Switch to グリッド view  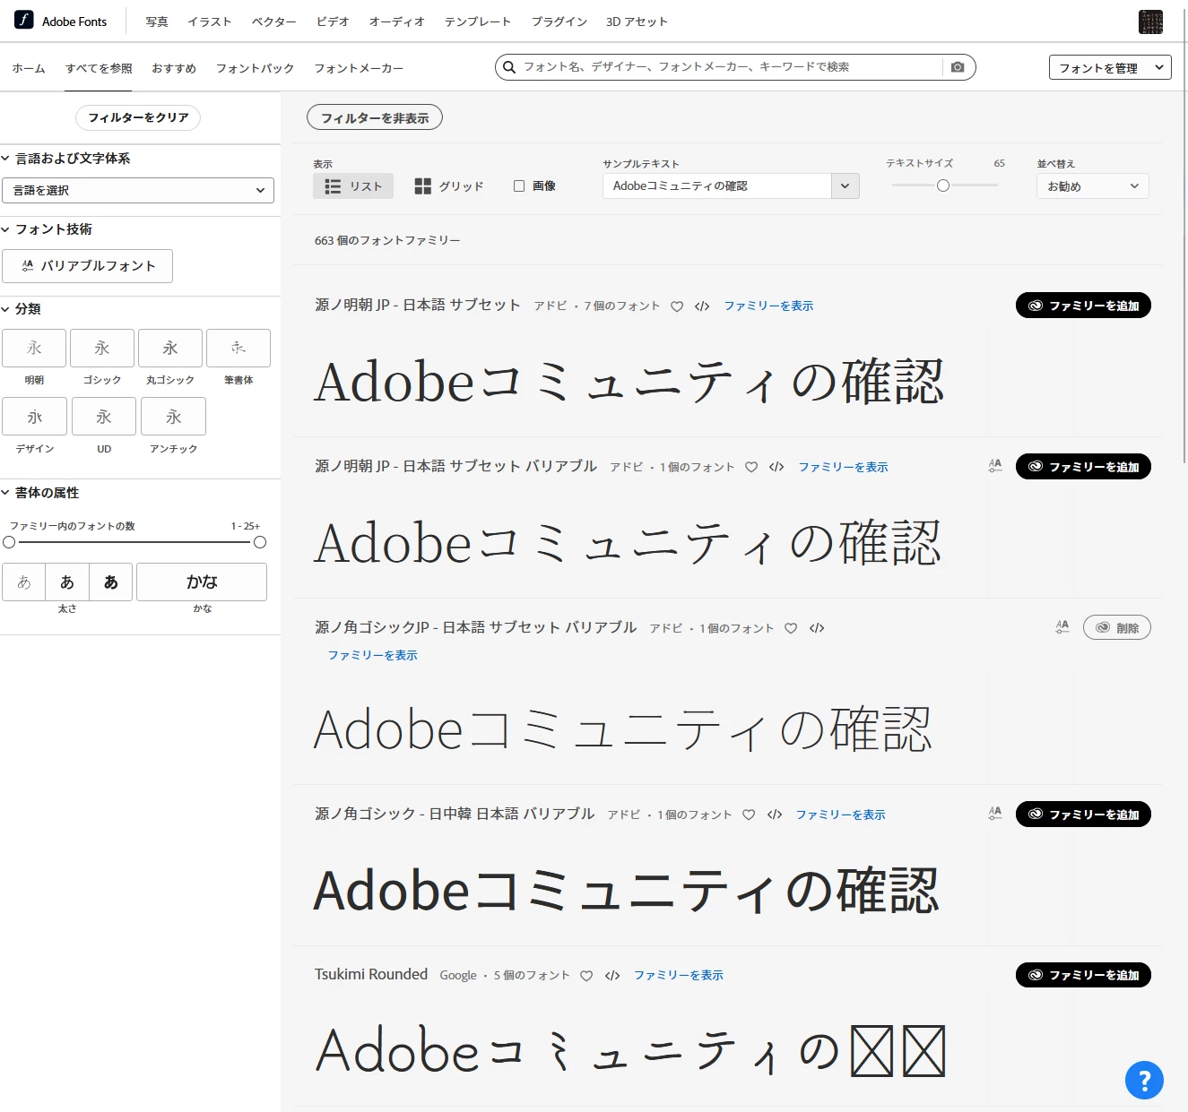click(x=449, y=186)
